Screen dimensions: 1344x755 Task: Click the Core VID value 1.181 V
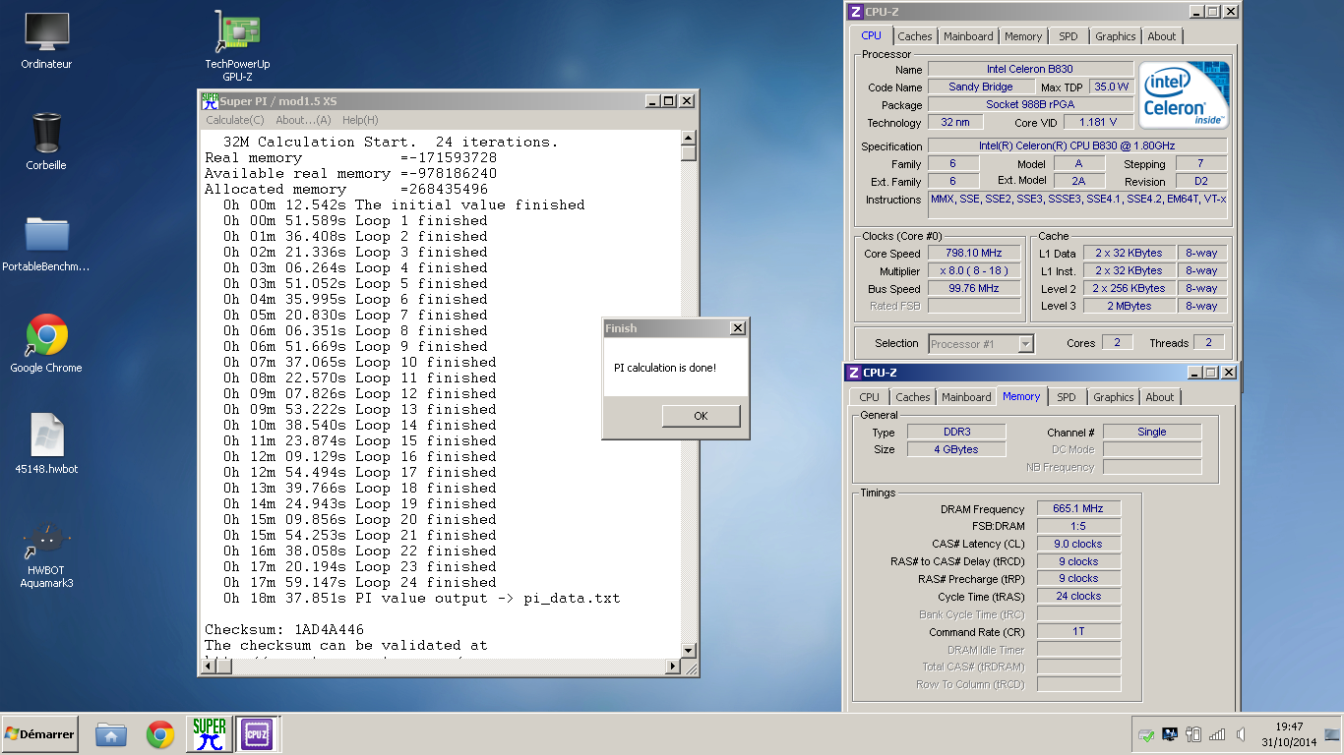pos(1098,122)
